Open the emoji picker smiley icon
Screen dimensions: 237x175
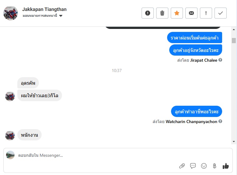pyautogui.click(x=204, y=166)
